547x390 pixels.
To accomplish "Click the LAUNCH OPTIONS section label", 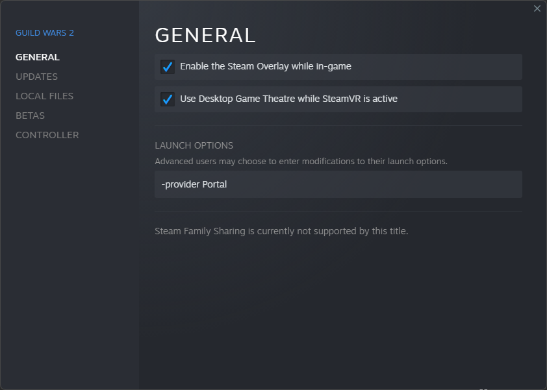I will click(194, 145).
